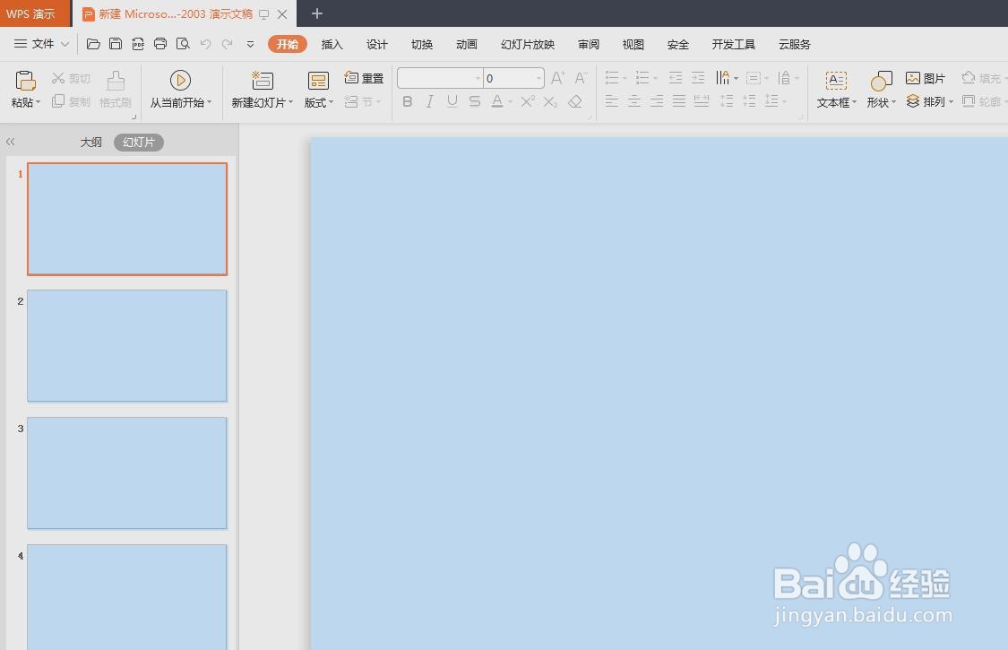
Task: Paste from clipboard icon
Action: pyautogui.click(x=25, y=81)
